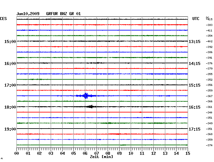The height and width of the screenshot is (162, 214).
Task: Click the x-axis minute label 14
Action: 176,153
